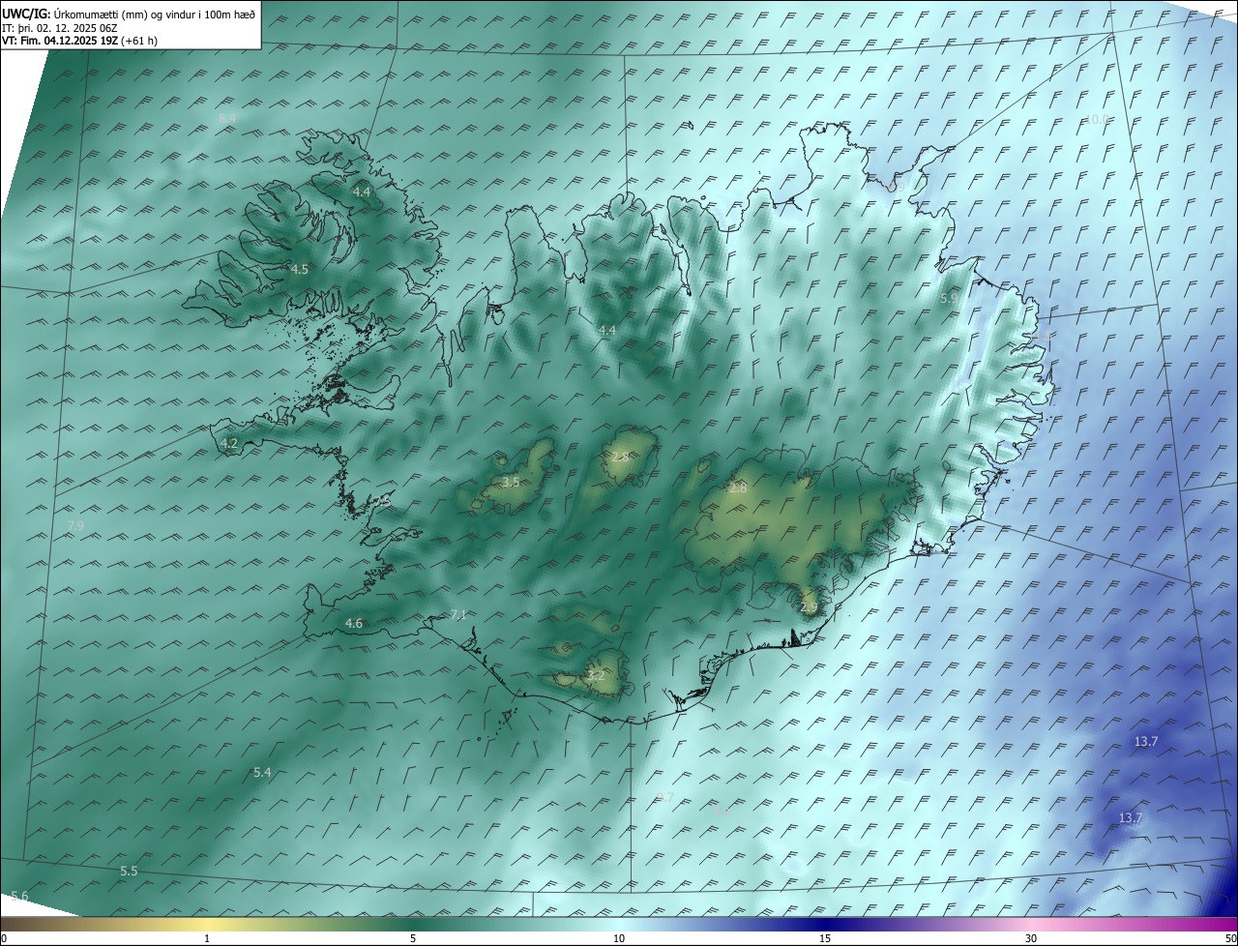Click the 5.5 value label
Screen dimensions: 1238x946
(x=129, y=872)
